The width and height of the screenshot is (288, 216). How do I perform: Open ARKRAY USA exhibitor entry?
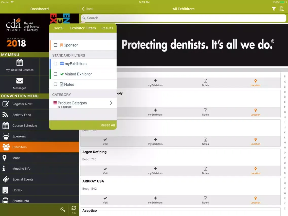(x=180, y=186)
